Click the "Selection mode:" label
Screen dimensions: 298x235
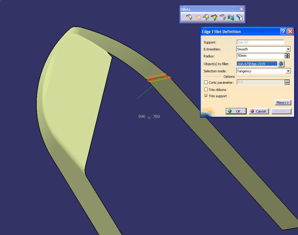[x=215, y=71]
